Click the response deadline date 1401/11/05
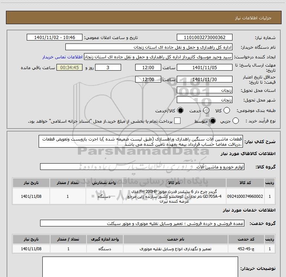 pos(204,68)
